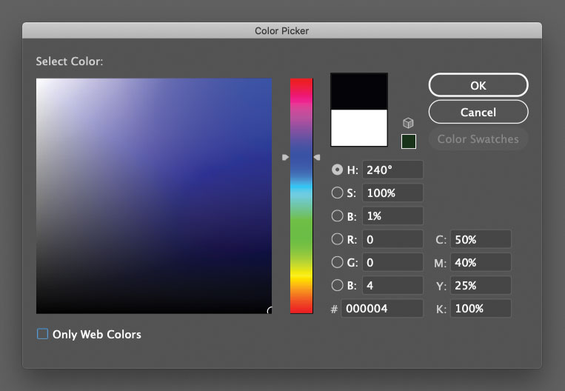Open the Color Swatches view
This screenshot has width=565, height=391.
(478, 139)
